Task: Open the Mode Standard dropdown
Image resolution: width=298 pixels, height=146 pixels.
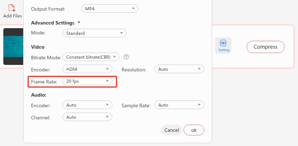Action: coord(94,33)
